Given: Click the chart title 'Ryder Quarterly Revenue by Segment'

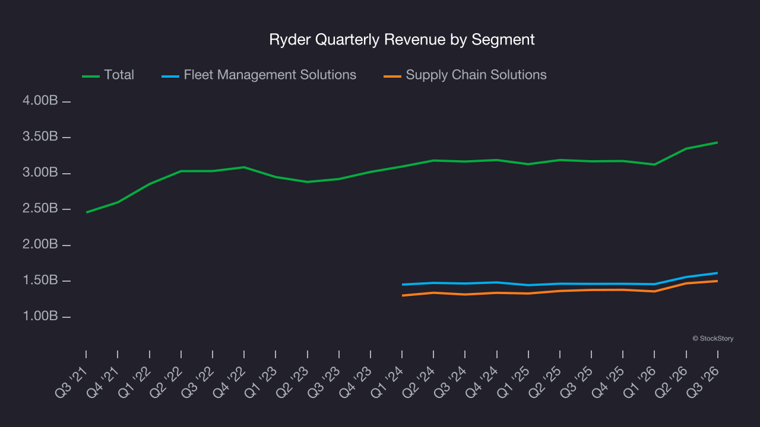Looking at the screenshot, I should point(402,40).
